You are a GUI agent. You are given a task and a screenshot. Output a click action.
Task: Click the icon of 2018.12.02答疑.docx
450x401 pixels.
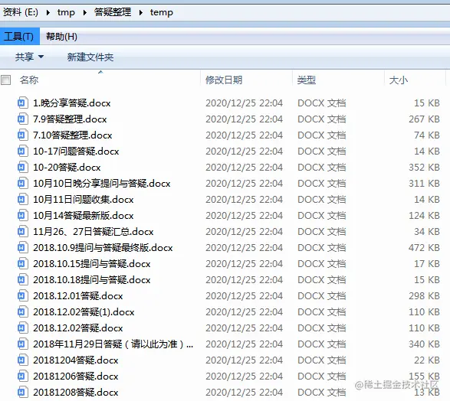tap(23, 328)
